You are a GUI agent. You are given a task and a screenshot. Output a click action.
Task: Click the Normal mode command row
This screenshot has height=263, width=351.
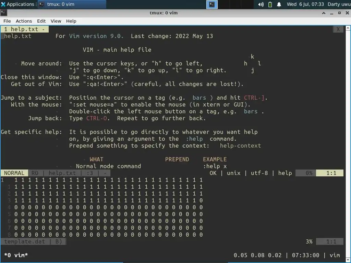point(109,166)
